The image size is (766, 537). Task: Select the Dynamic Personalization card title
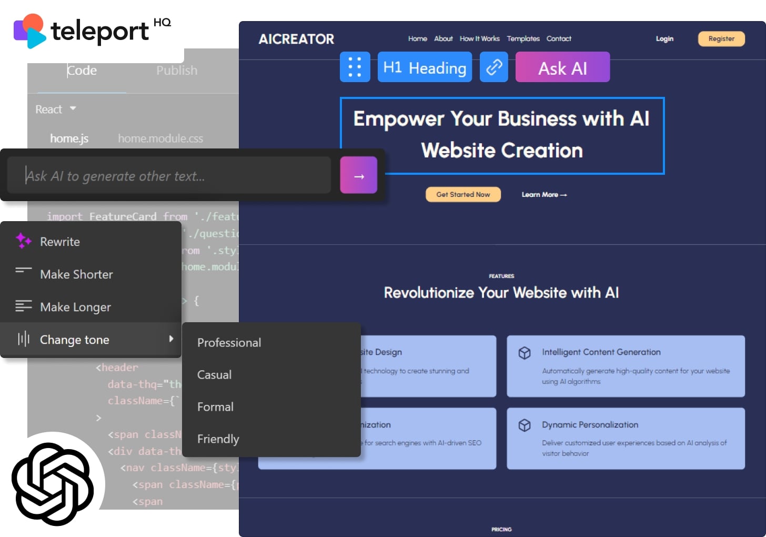pyautogui.click(x=590, y=424)
